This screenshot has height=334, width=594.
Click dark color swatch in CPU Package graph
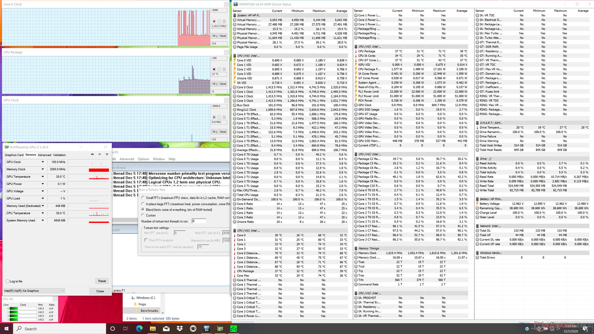pos(214,69)
